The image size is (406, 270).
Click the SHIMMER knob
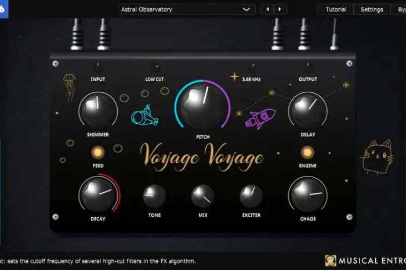click(98, 111)
